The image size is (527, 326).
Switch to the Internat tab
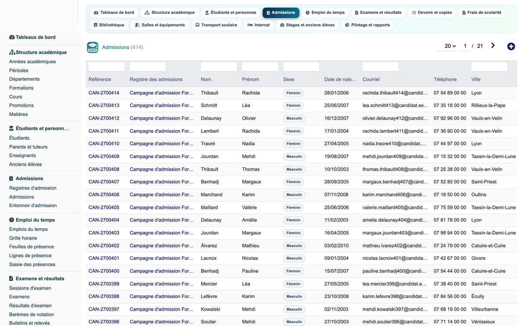259,25
